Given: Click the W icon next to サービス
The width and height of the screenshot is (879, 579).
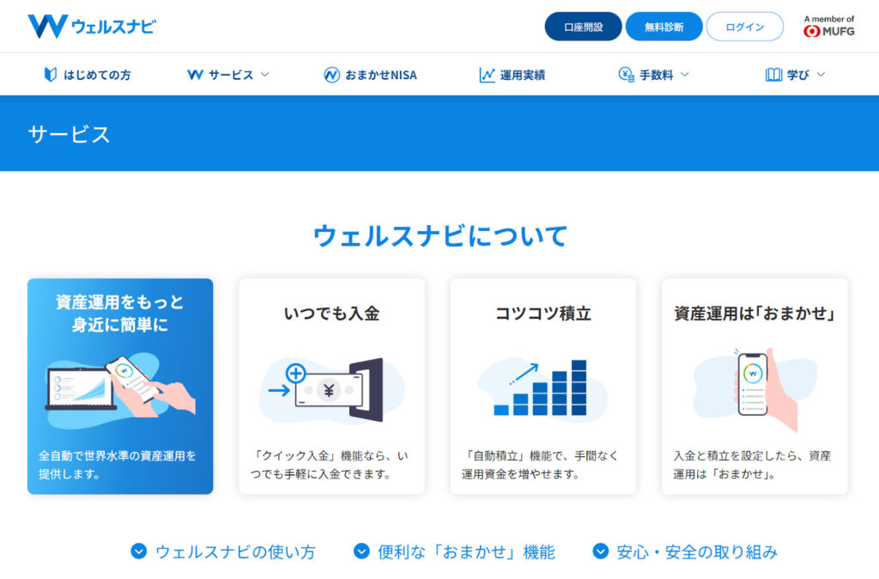Looking at the screenshot, I should click(x=195, y=75).
